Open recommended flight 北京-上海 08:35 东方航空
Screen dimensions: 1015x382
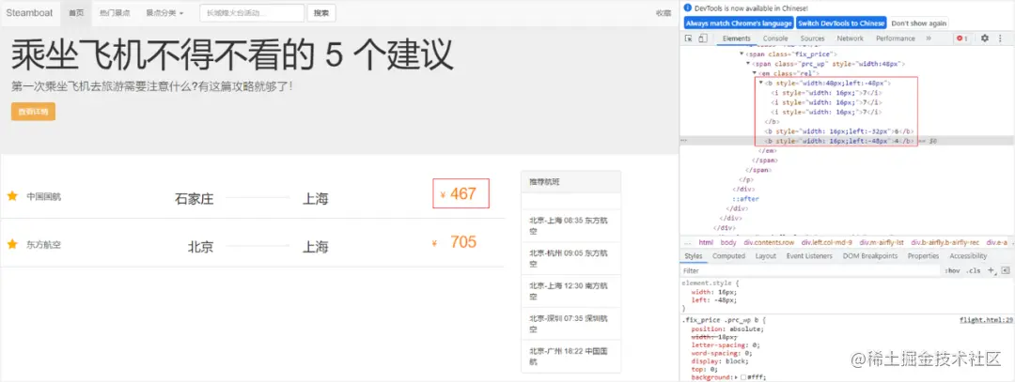point(570,225)
